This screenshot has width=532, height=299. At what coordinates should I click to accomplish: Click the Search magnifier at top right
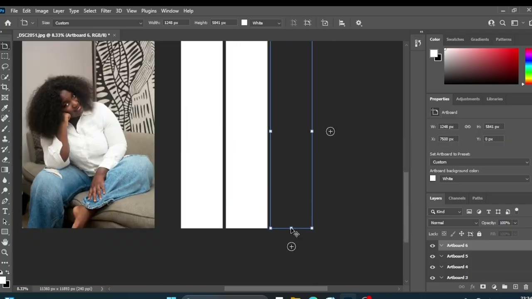point(502,23)
